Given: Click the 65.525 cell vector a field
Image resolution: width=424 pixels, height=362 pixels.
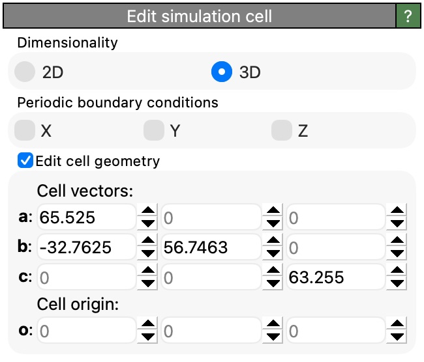Looking at the screenshot, I should tap(86, 217).
